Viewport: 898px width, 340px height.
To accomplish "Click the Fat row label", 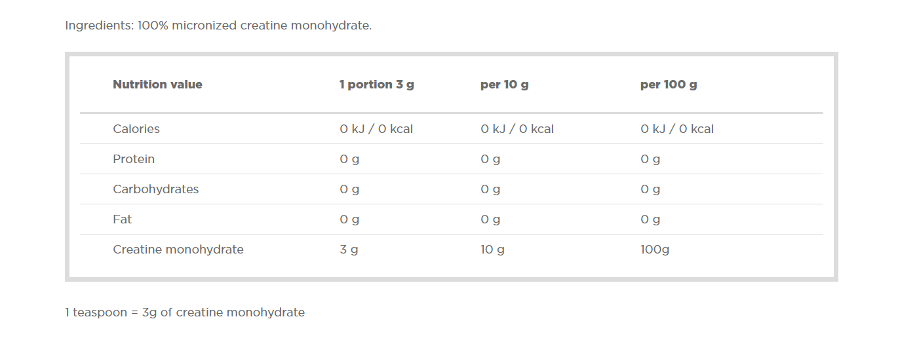I will point(122,219).
